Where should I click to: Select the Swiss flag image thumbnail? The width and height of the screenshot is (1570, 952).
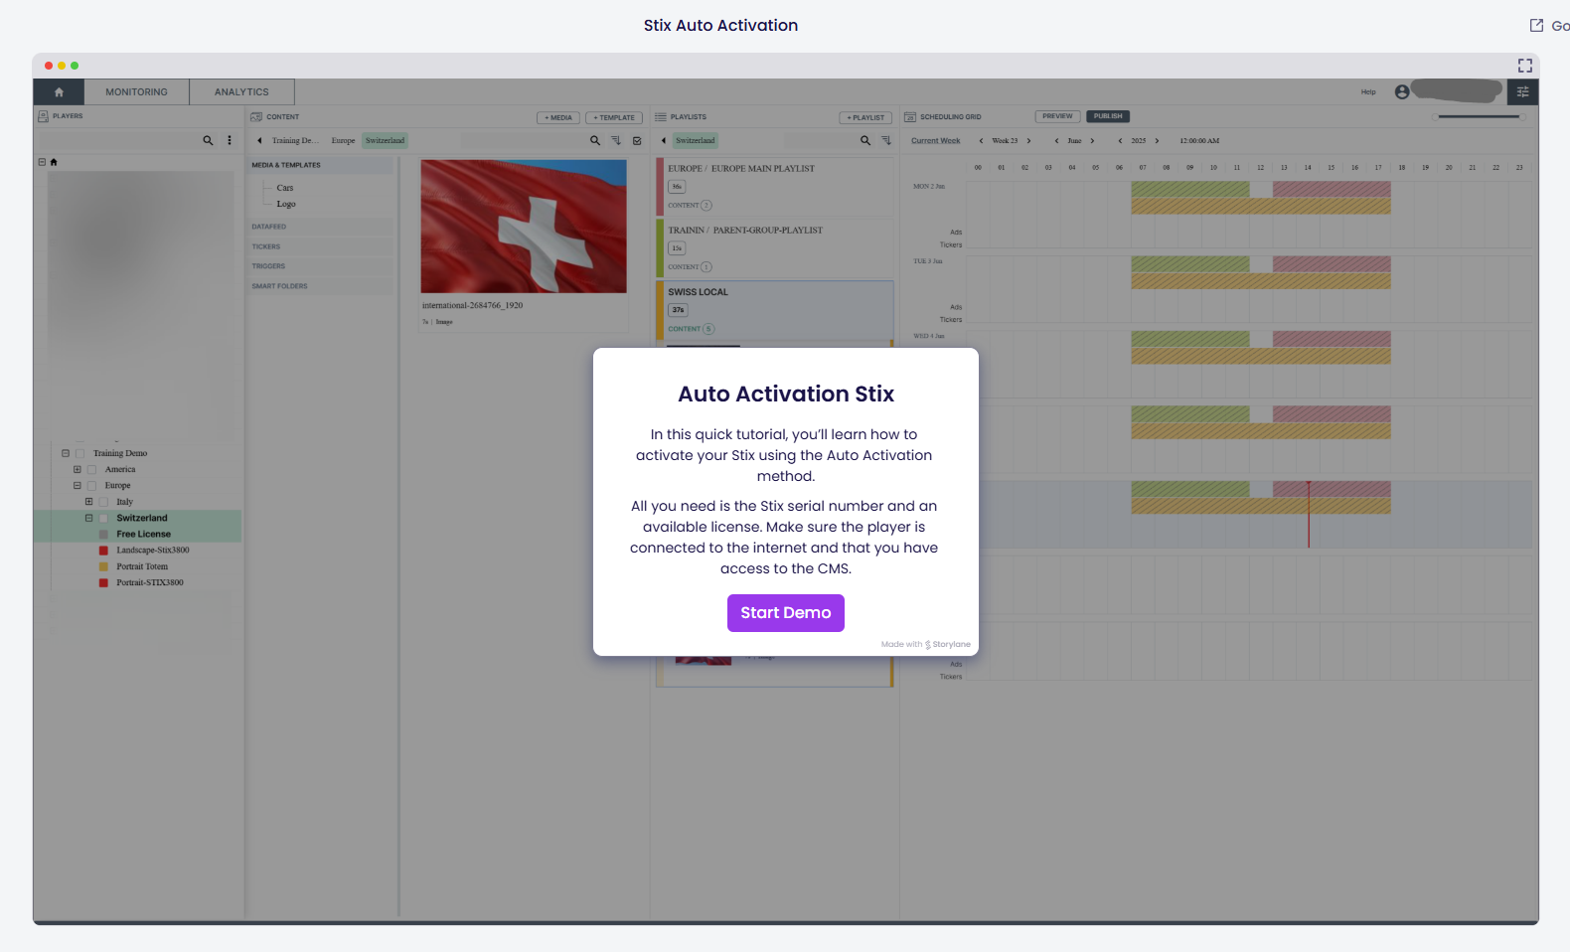[x=524, y=227]
